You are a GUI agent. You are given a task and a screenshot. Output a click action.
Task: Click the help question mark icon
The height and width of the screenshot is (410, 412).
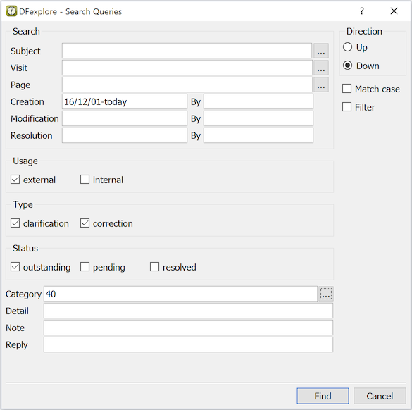coord(362,11)
